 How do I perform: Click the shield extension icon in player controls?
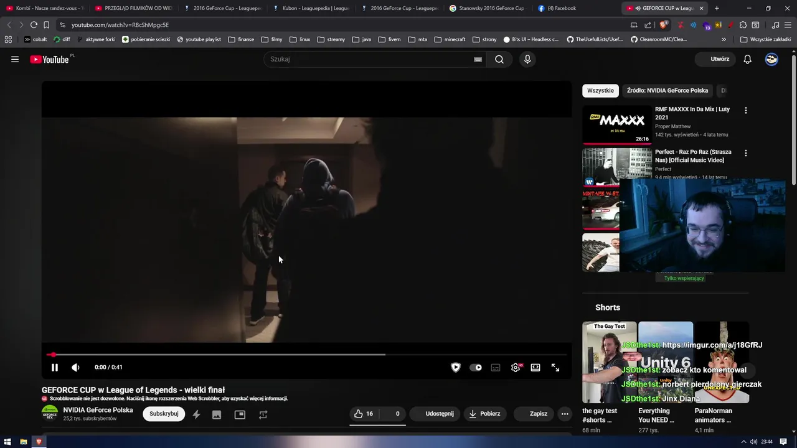click(456, 368)
